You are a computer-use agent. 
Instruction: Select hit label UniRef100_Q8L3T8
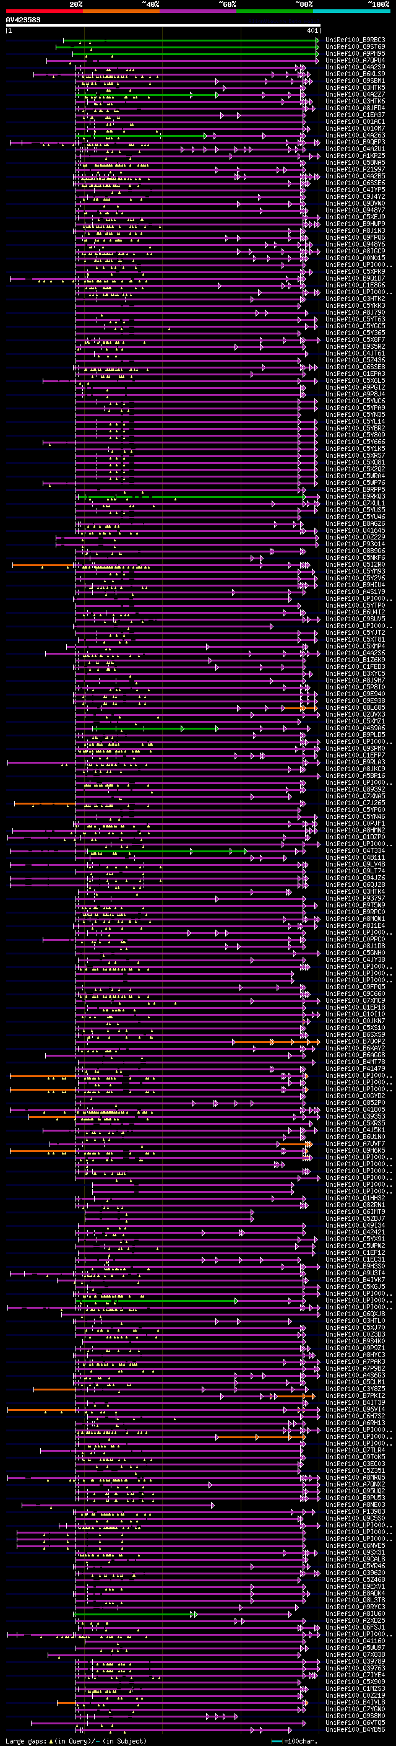click(355, 1600)
